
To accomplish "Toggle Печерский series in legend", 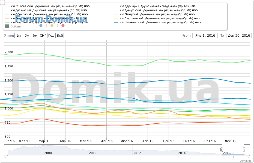I will [x=154, y=14].
